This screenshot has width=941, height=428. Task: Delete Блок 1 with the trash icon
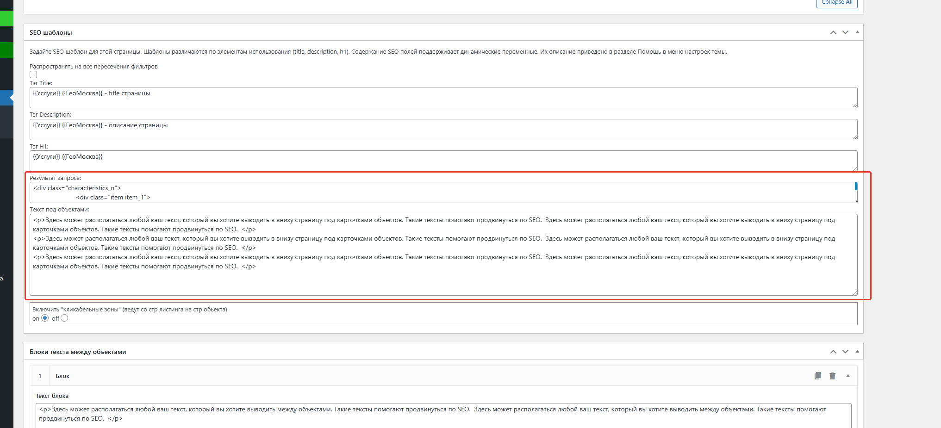tap(832, 376)
